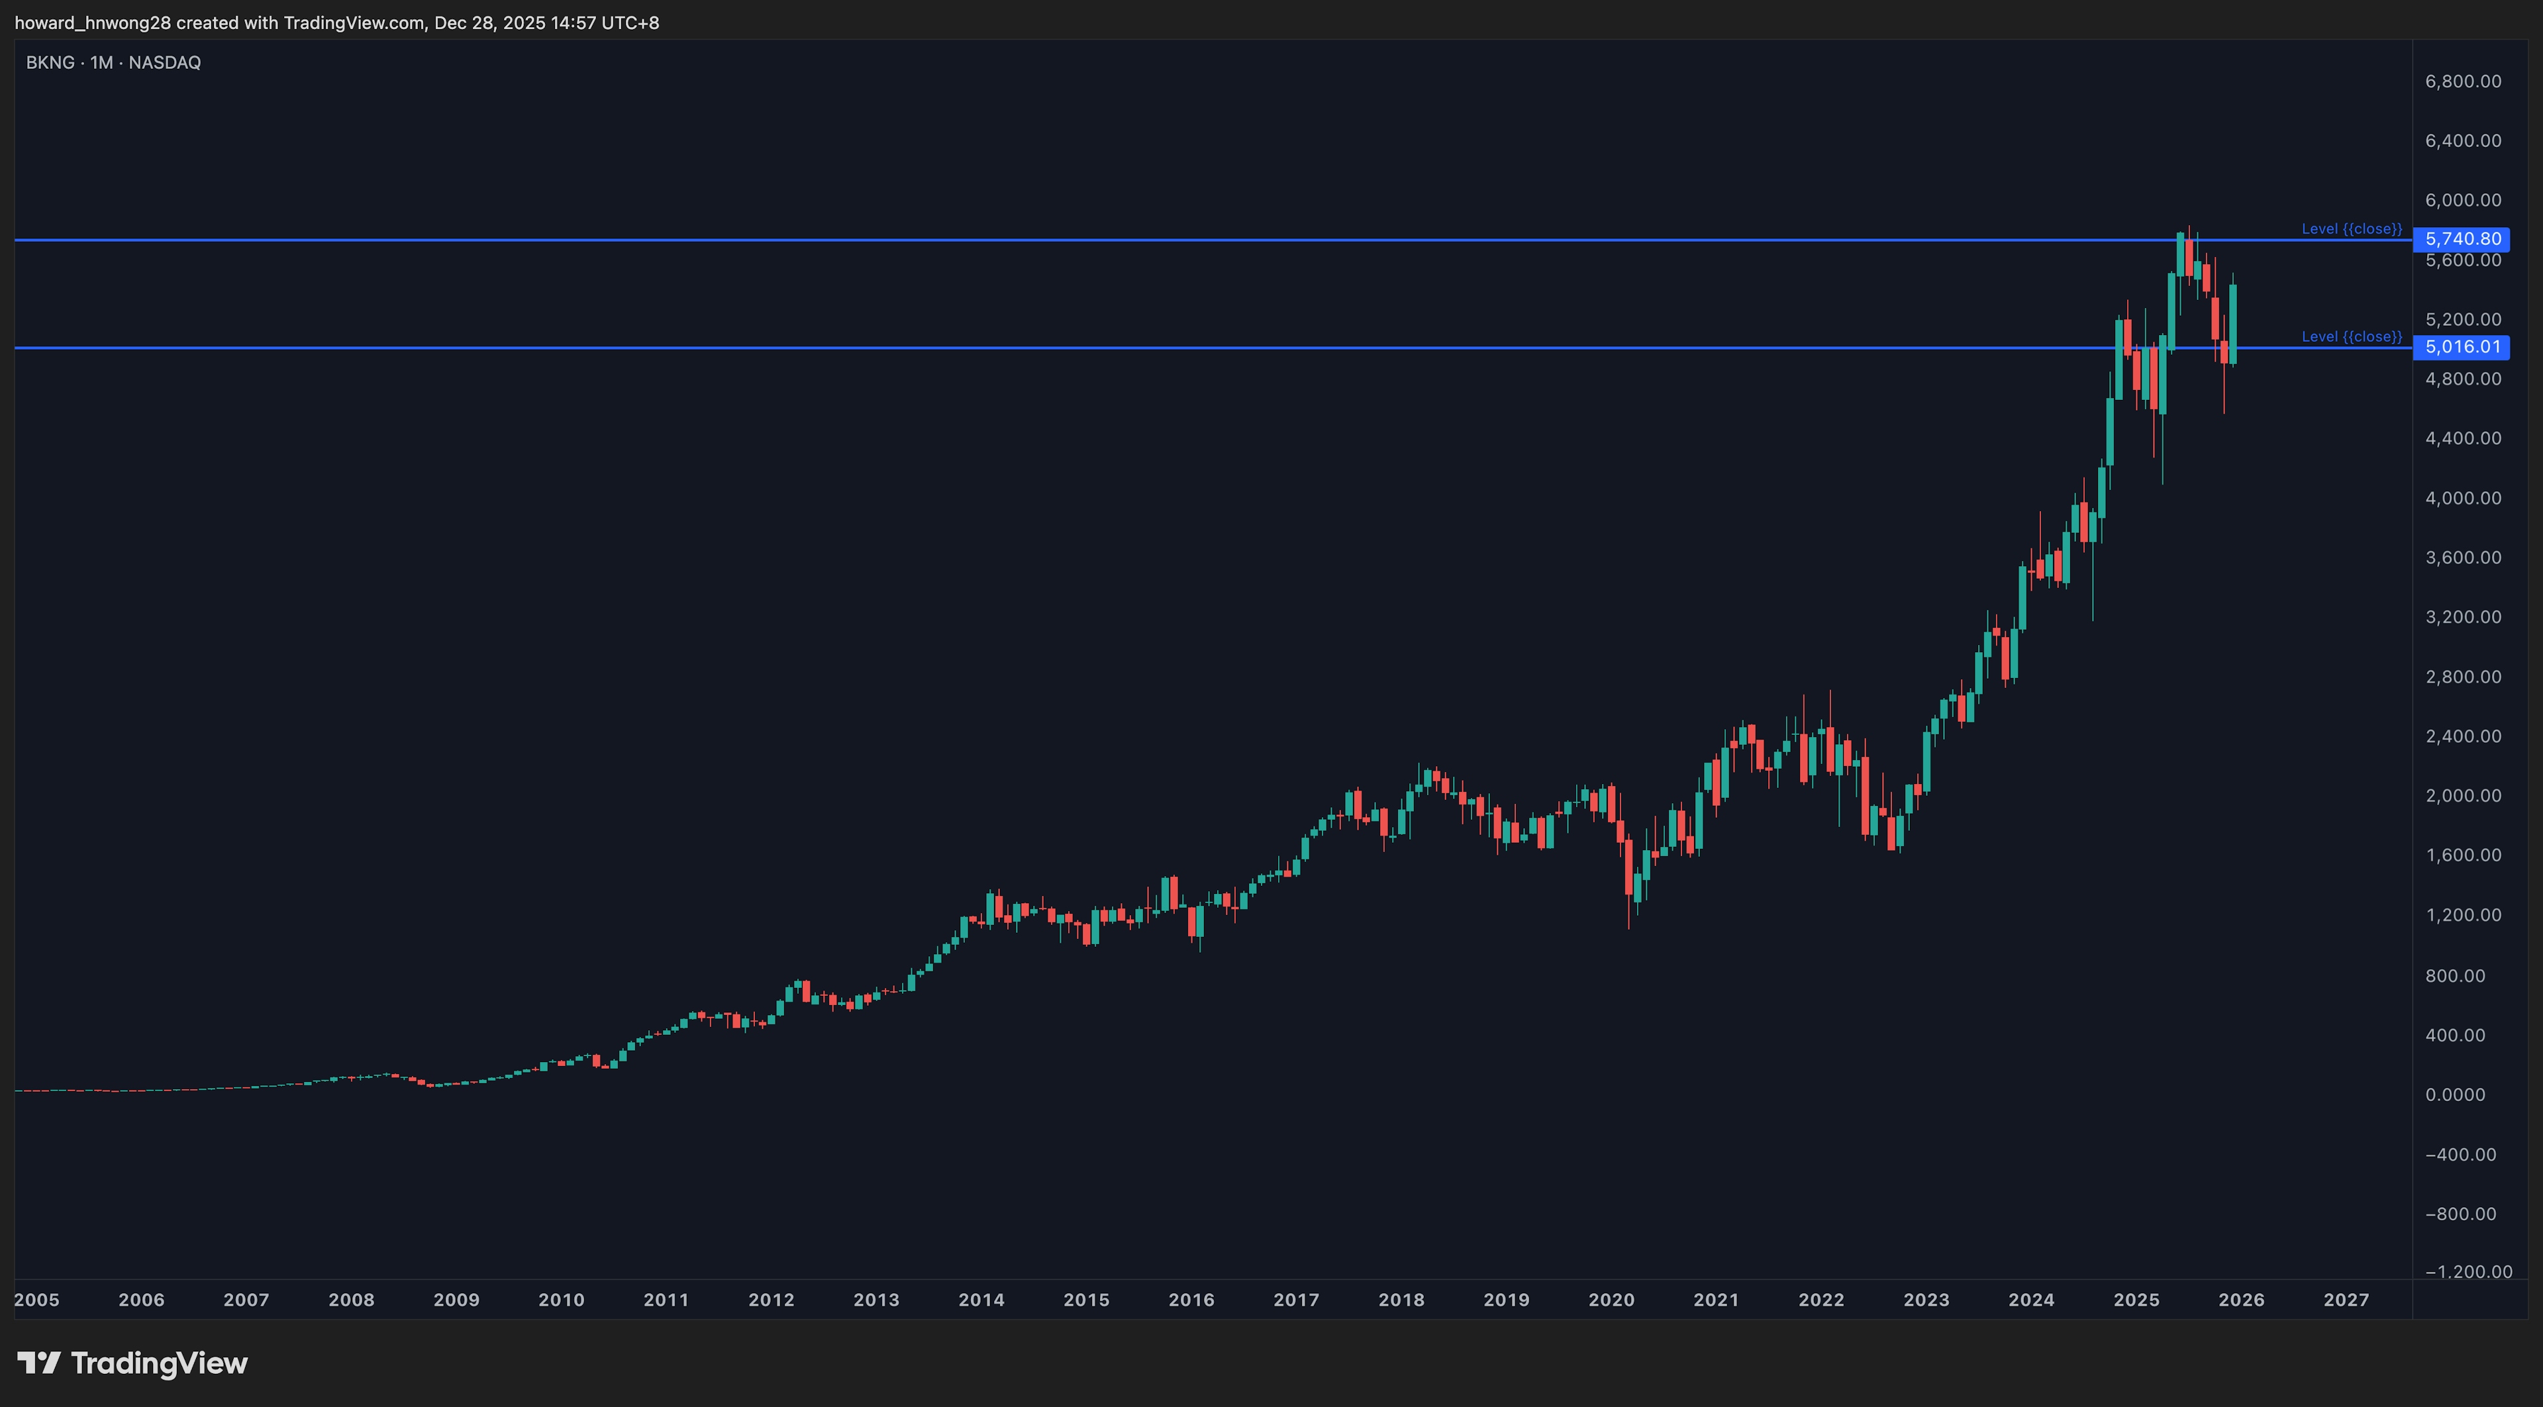Select the 5,740.80 price label
Screen dimensions: 2543x1407
point(2462,239)
